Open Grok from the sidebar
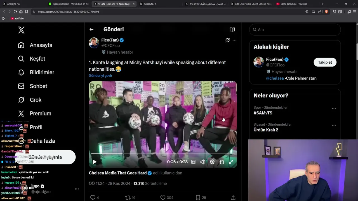The height and width of the screenshot is (201, 358). [x=29, y=100]
